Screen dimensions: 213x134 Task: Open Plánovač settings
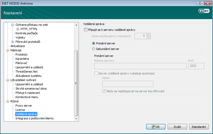(x=21, y=63)
